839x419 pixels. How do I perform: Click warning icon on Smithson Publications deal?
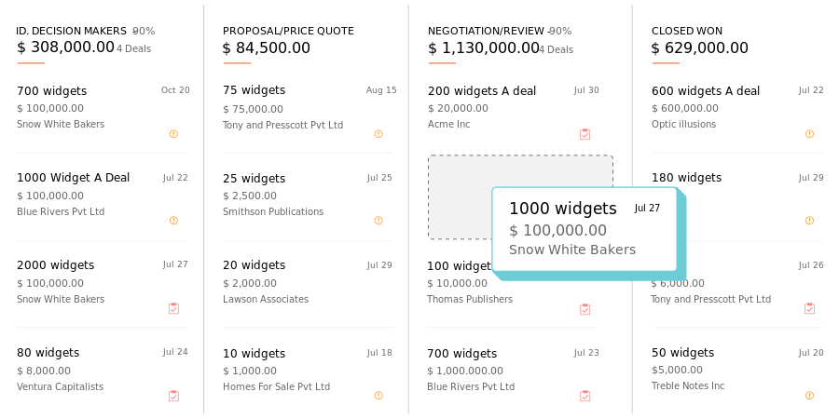[378, 220]
